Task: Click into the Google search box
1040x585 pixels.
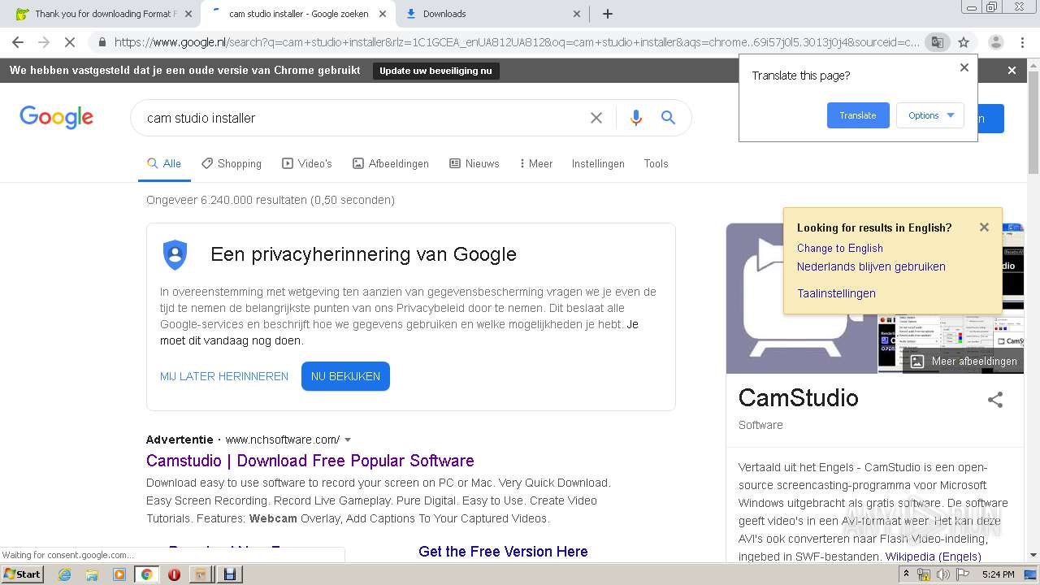Action: point(366,118)
